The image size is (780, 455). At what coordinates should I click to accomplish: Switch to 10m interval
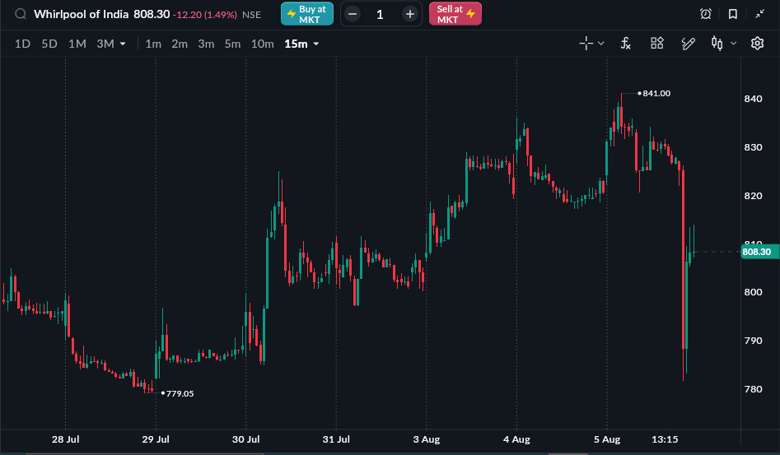pos(262,44)
